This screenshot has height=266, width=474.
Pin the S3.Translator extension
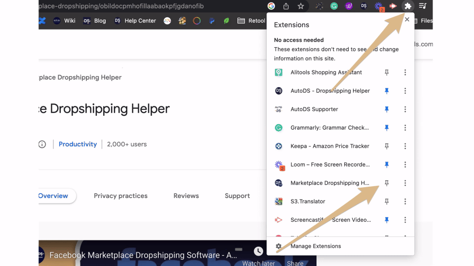(x=387, y=201)
